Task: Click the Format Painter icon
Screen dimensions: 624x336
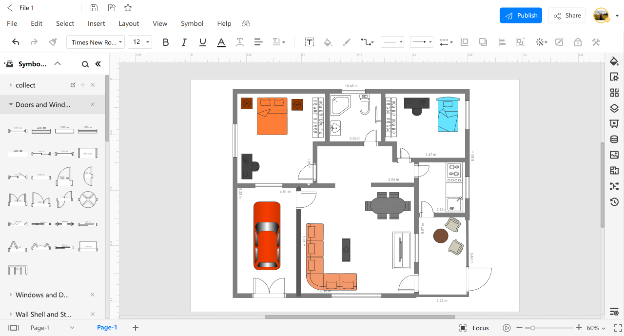Action: point(53,42)
